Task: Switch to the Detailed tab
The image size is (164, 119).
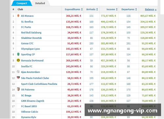Action: coord(40,3)
